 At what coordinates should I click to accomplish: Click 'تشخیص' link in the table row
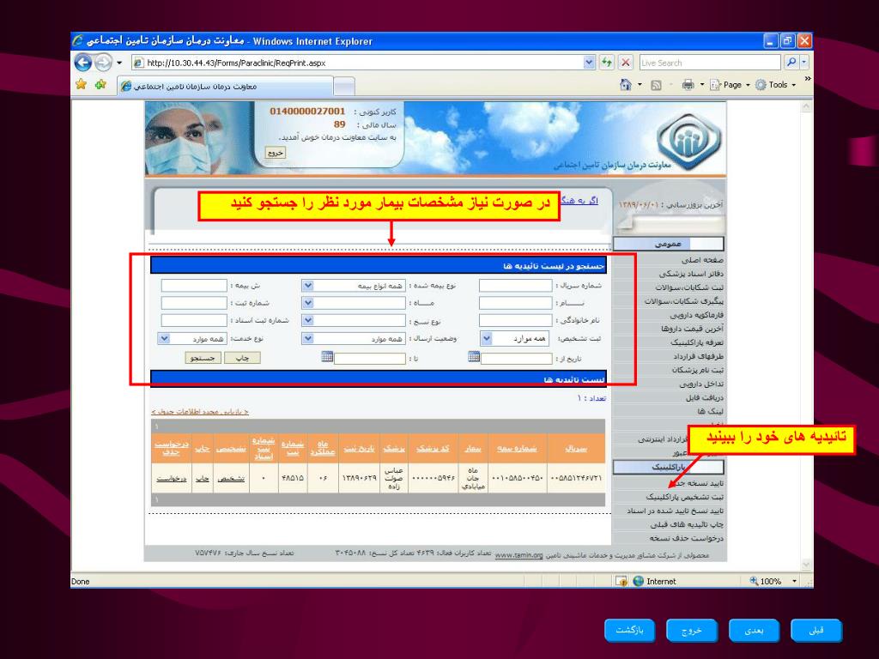pos(231,478)
